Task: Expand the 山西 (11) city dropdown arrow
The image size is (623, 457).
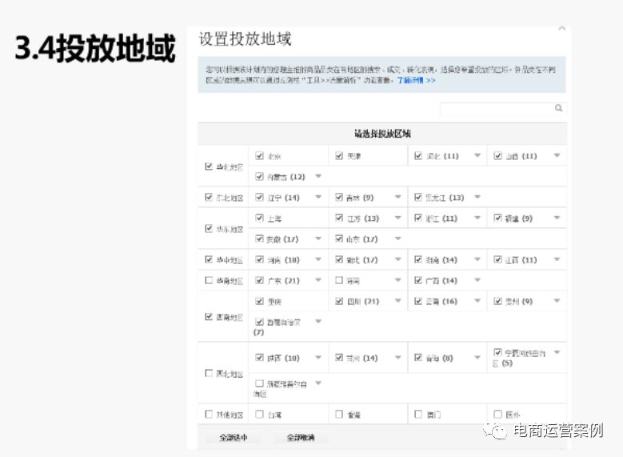Action: [557, 155]
